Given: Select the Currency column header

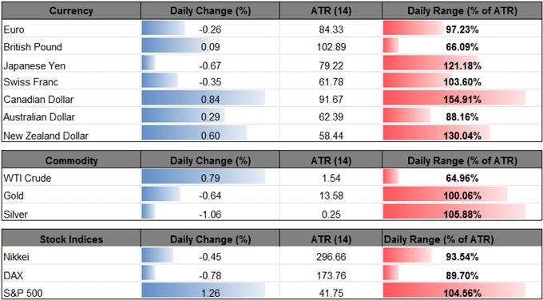Looking at the screenshot, I should pyautogui.click(x=71, y=11).
